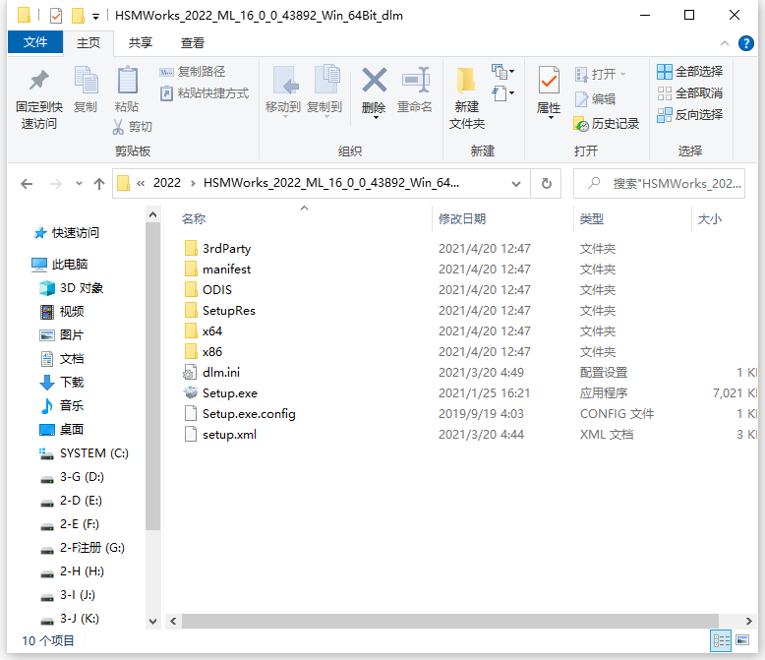Click the Pin to Quick Access icon
The height and width of the screenshot is (660, 765).
[39, 81]
